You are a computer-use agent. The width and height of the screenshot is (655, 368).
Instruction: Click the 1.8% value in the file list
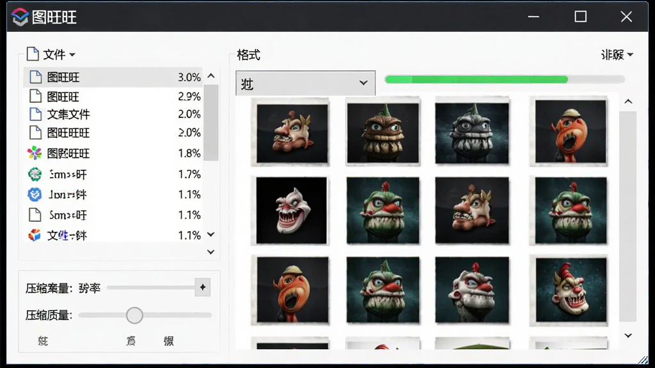click(x=189, y=153)
